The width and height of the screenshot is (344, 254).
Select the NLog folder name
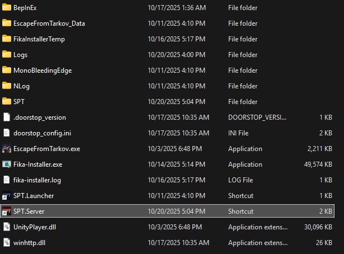coord(21,86)
